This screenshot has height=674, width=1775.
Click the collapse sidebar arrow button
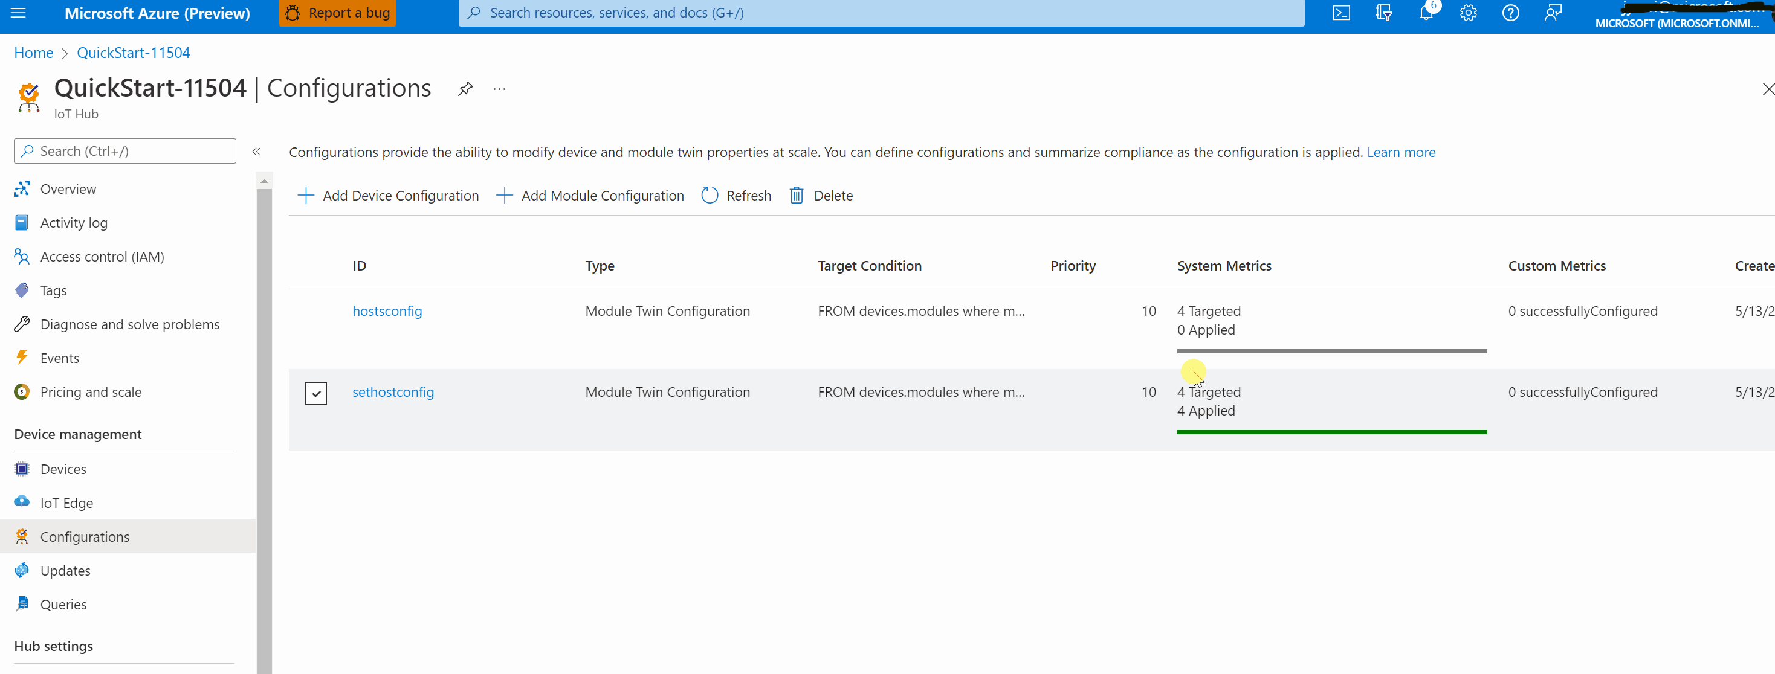coord(256,150)
